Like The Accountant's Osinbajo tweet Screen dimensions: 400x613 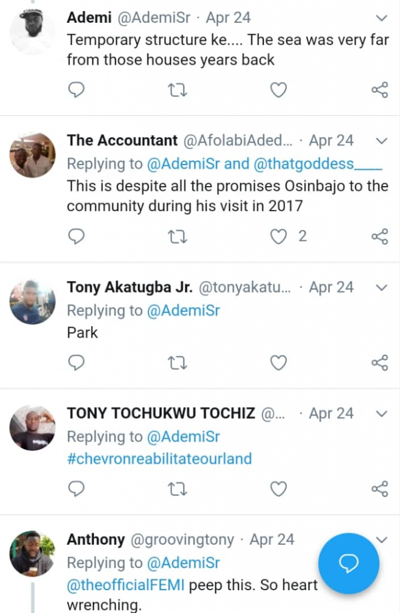(278, 237)
